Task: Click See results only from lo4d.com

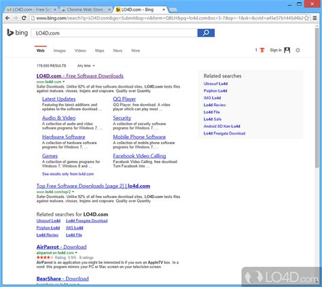Action: pyautogui.click(x=68, y=174)
